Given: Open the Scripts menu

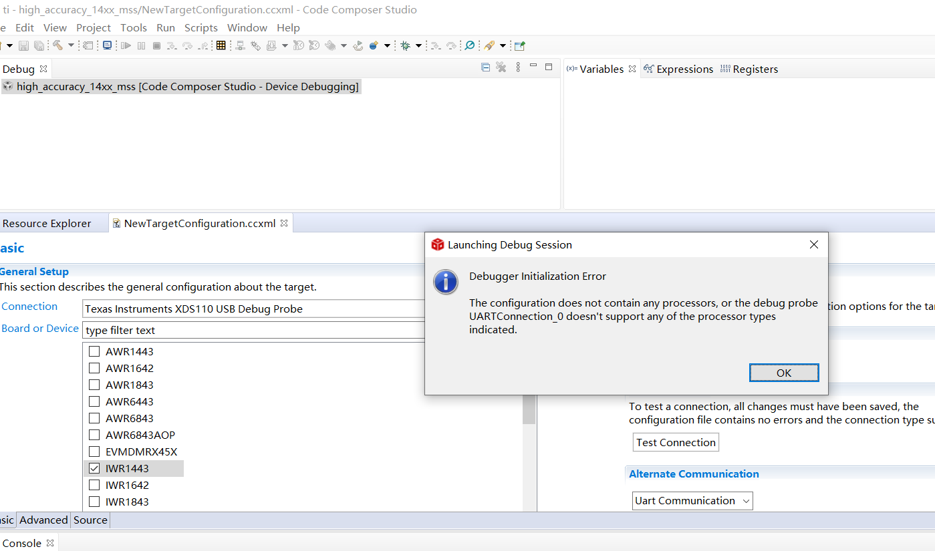Looking at the screenshot, I should [201, 27].
